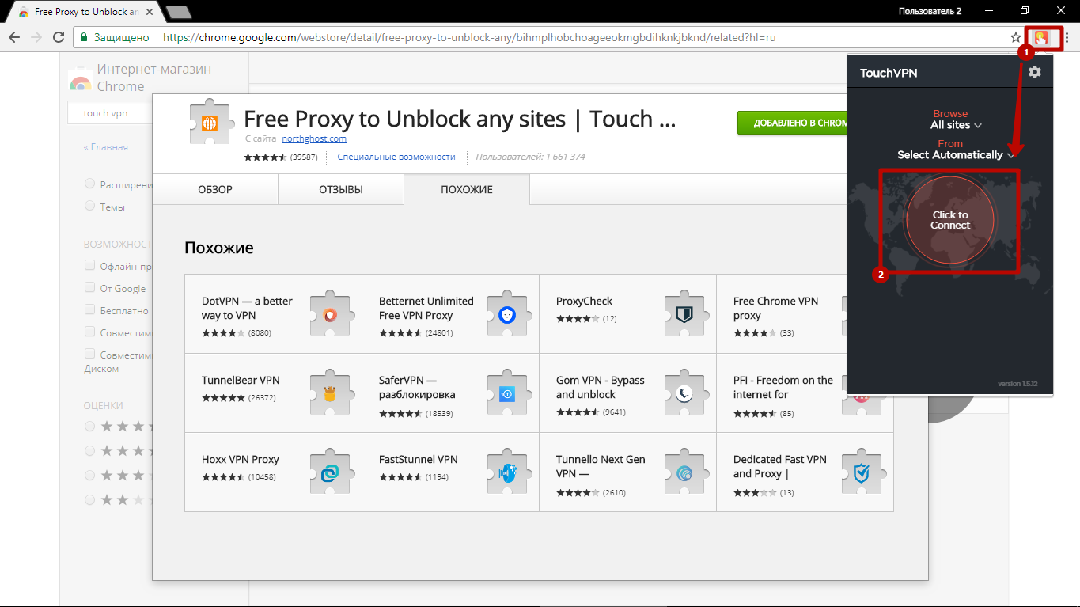This screenshot has height=607, width=1080.
Task: Click the SaferVPN — разблокировка title
Action: coord(417,387)
